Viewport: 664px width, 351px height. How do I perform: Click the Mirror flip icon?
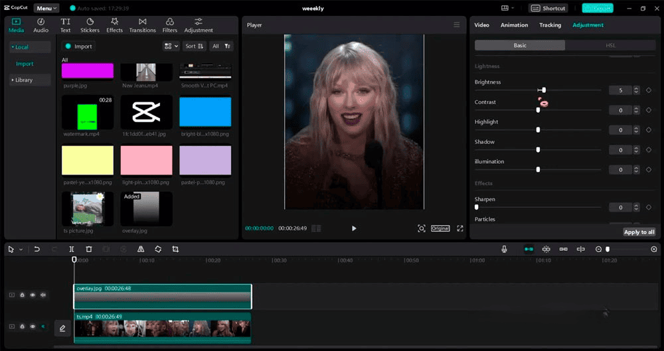[141, 249]
